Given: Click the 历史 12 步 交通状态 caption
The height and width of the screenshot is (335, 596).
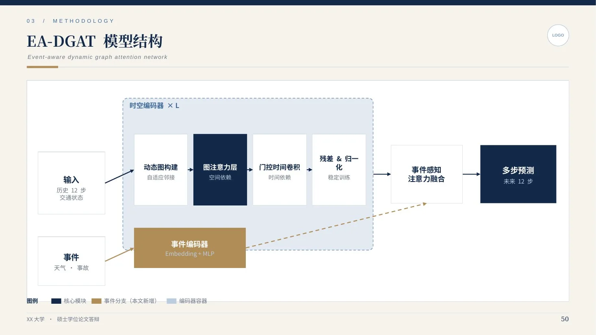Looking at the screenshot, I should click(72, 194).
